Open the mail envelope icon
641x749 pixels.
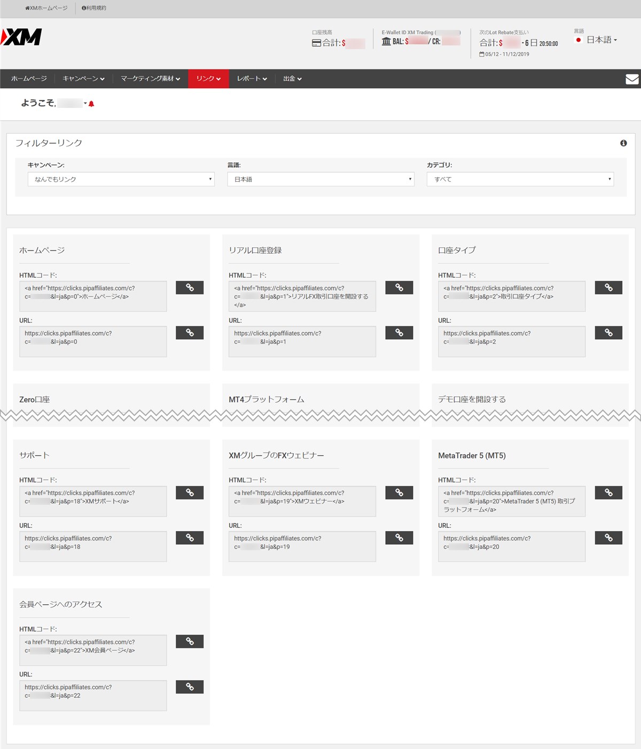pos(632,79)
